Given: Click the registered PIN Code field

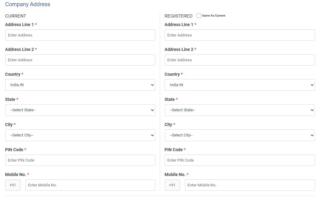Looking at the screenshot, I should (x=240, y=160).
